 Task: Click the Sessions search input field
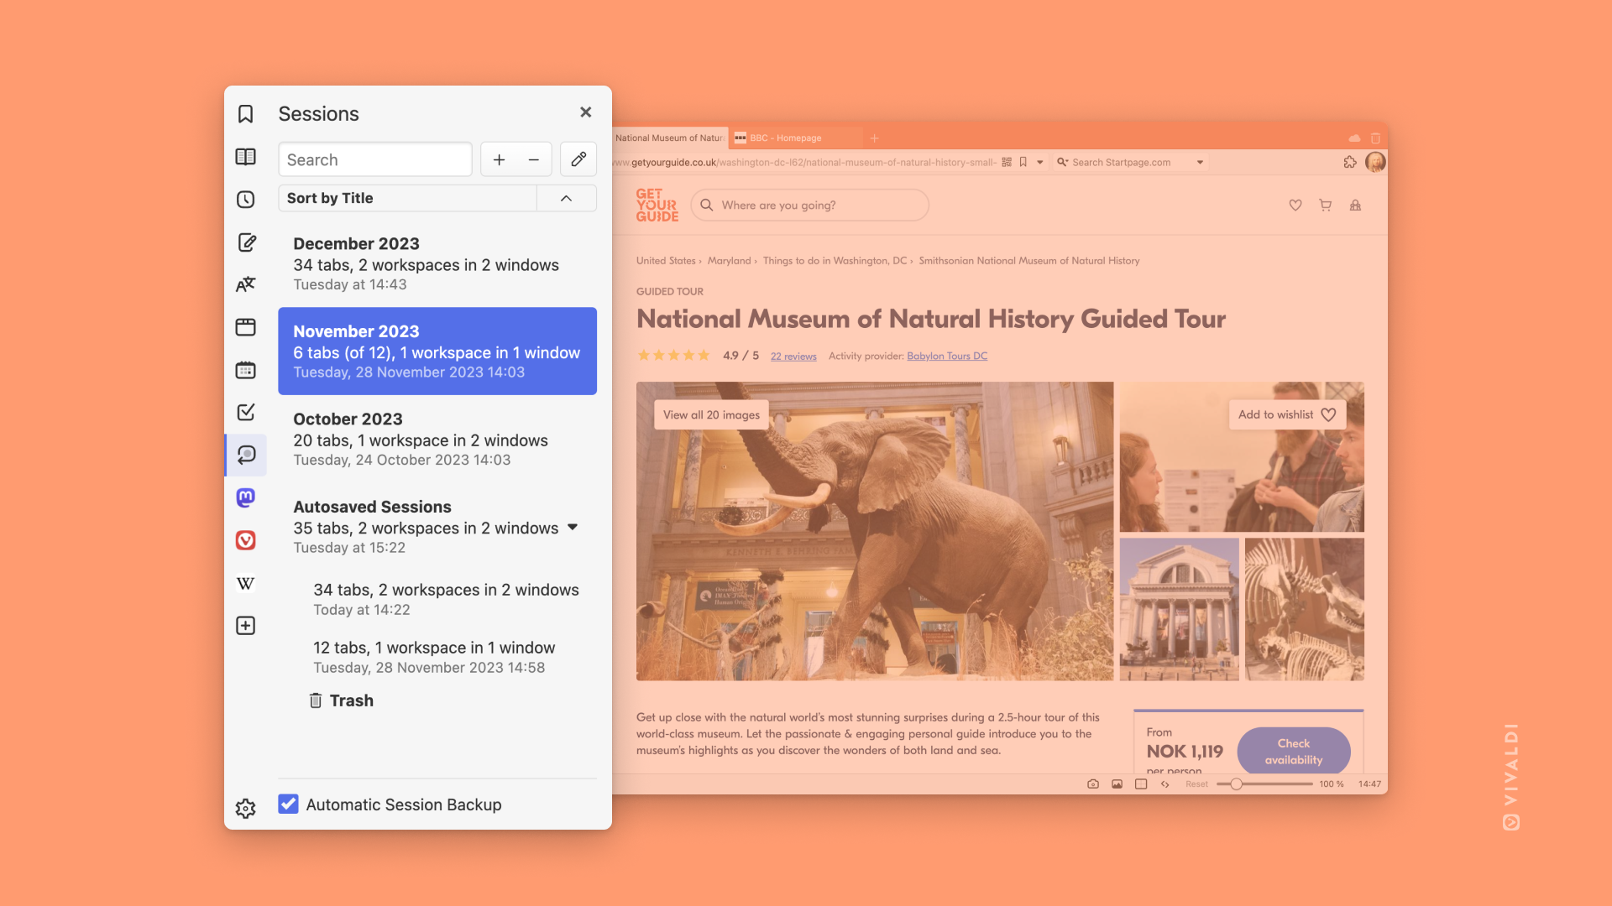pos(375,159)
